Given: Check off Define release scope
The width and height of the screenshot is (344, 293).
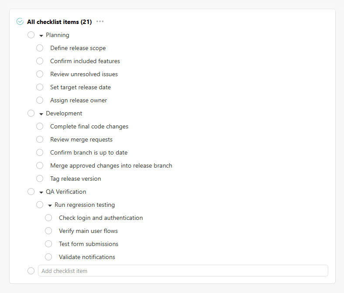Looking at the screenshot, I should click(40, 48).
